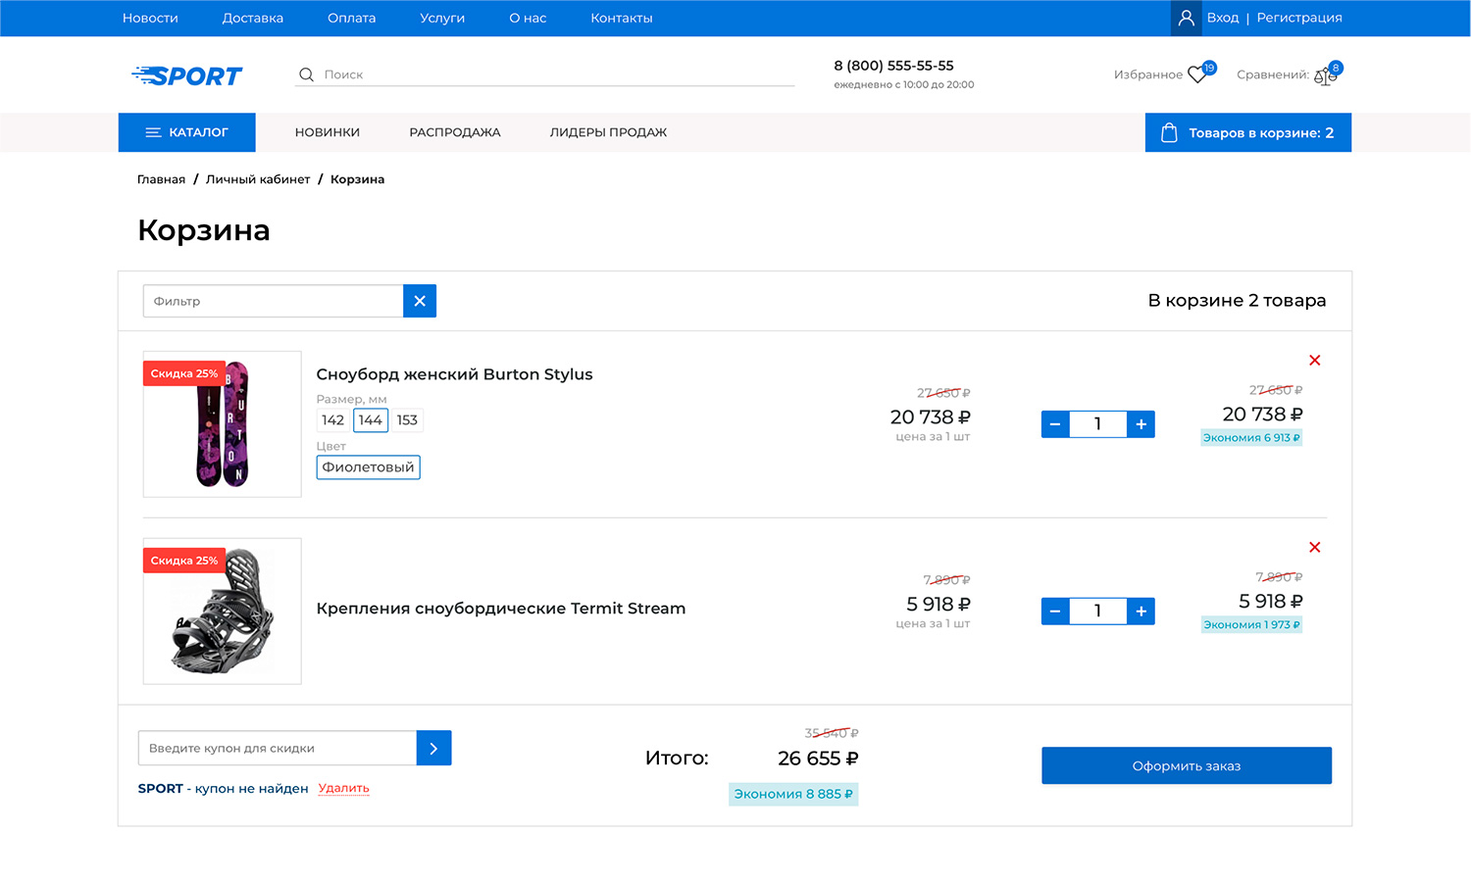Apply coupon with the arrow button
1471x882 pixels.
click(x=433, y=748)
